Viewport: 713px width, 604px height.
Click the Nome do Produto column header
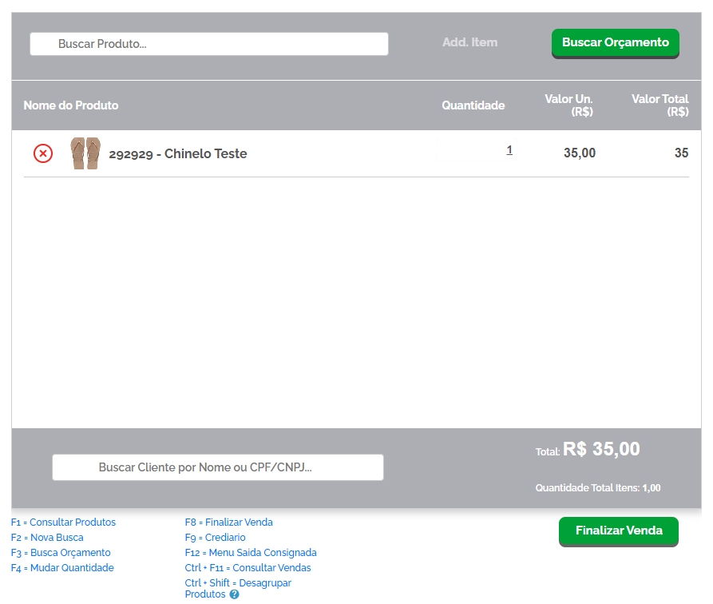71,105
